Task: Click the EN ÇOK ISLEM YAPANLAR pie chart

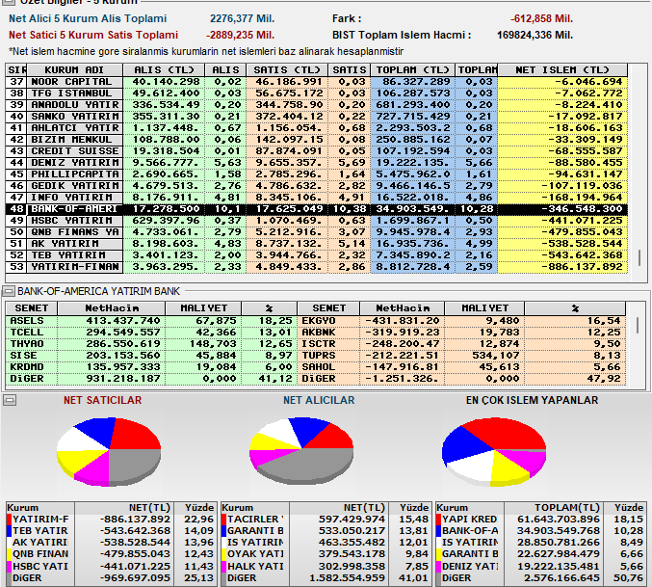Action: [x=494, y=452]
